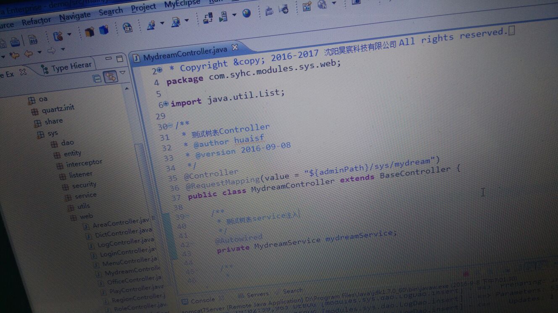This screenshot has height=313, width=558.
Task: Open the MyEclipse menu
Action: point(182,5)
